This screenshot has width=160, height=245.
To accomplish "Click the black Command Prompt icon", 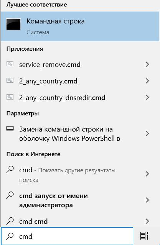I will click(x=13, y=24).
